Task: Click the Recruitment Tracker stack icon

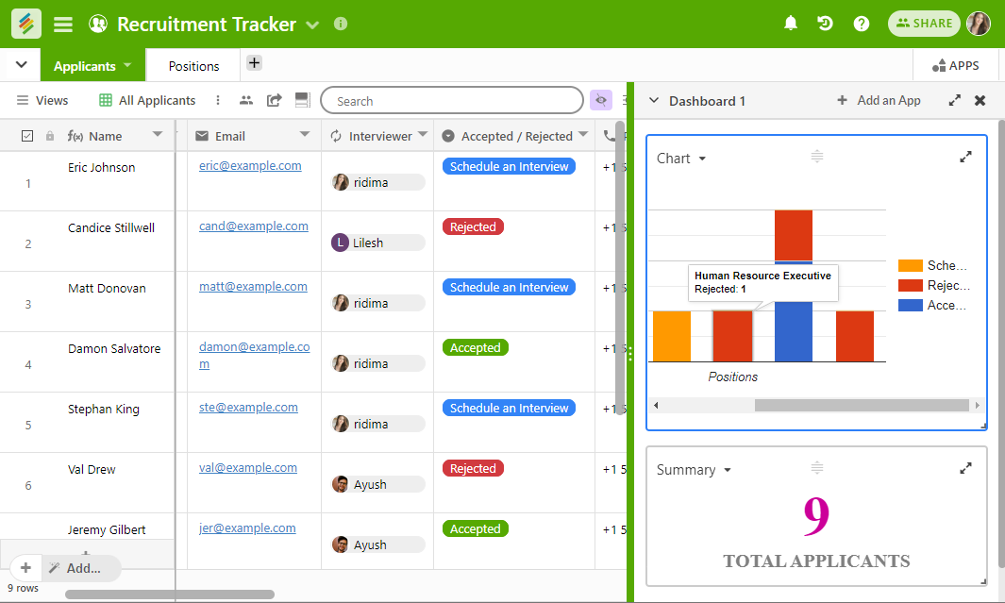Action: pos(98,24)
